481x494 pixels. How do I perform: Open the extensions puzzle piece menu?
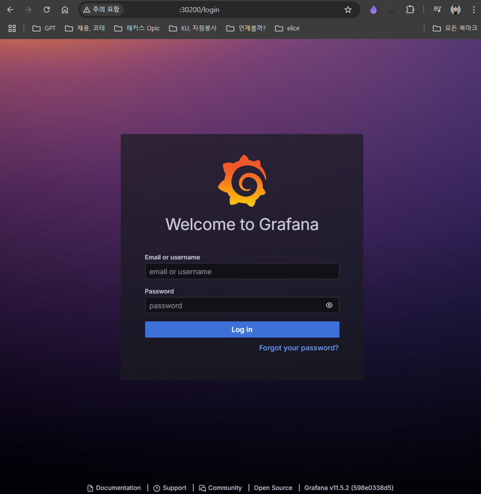(410, 10)
